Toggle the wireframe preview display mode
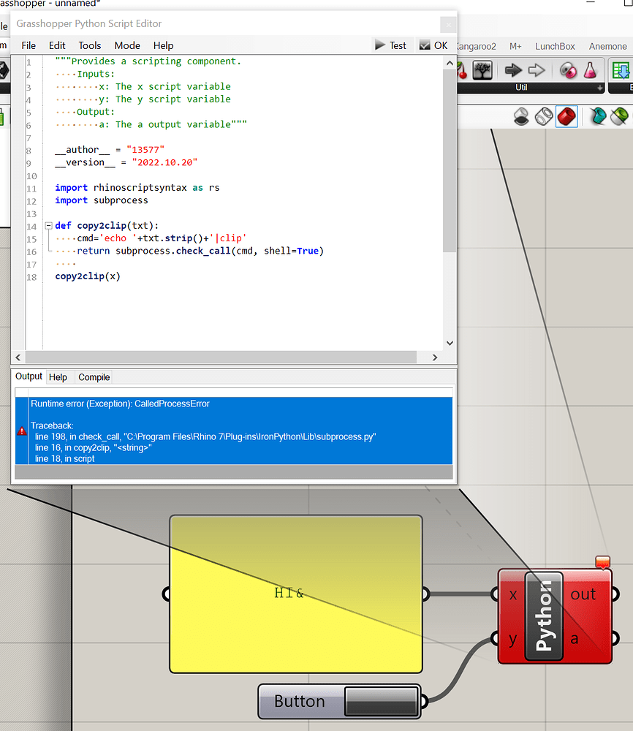The image size is (633, 731). (544, 116)
